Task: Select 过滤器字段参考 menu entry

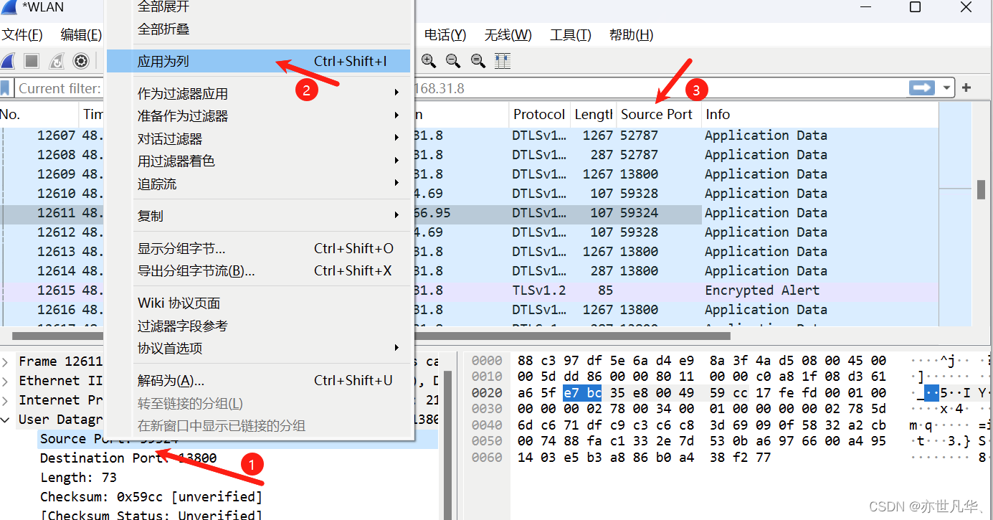Action: coord(259,326)
